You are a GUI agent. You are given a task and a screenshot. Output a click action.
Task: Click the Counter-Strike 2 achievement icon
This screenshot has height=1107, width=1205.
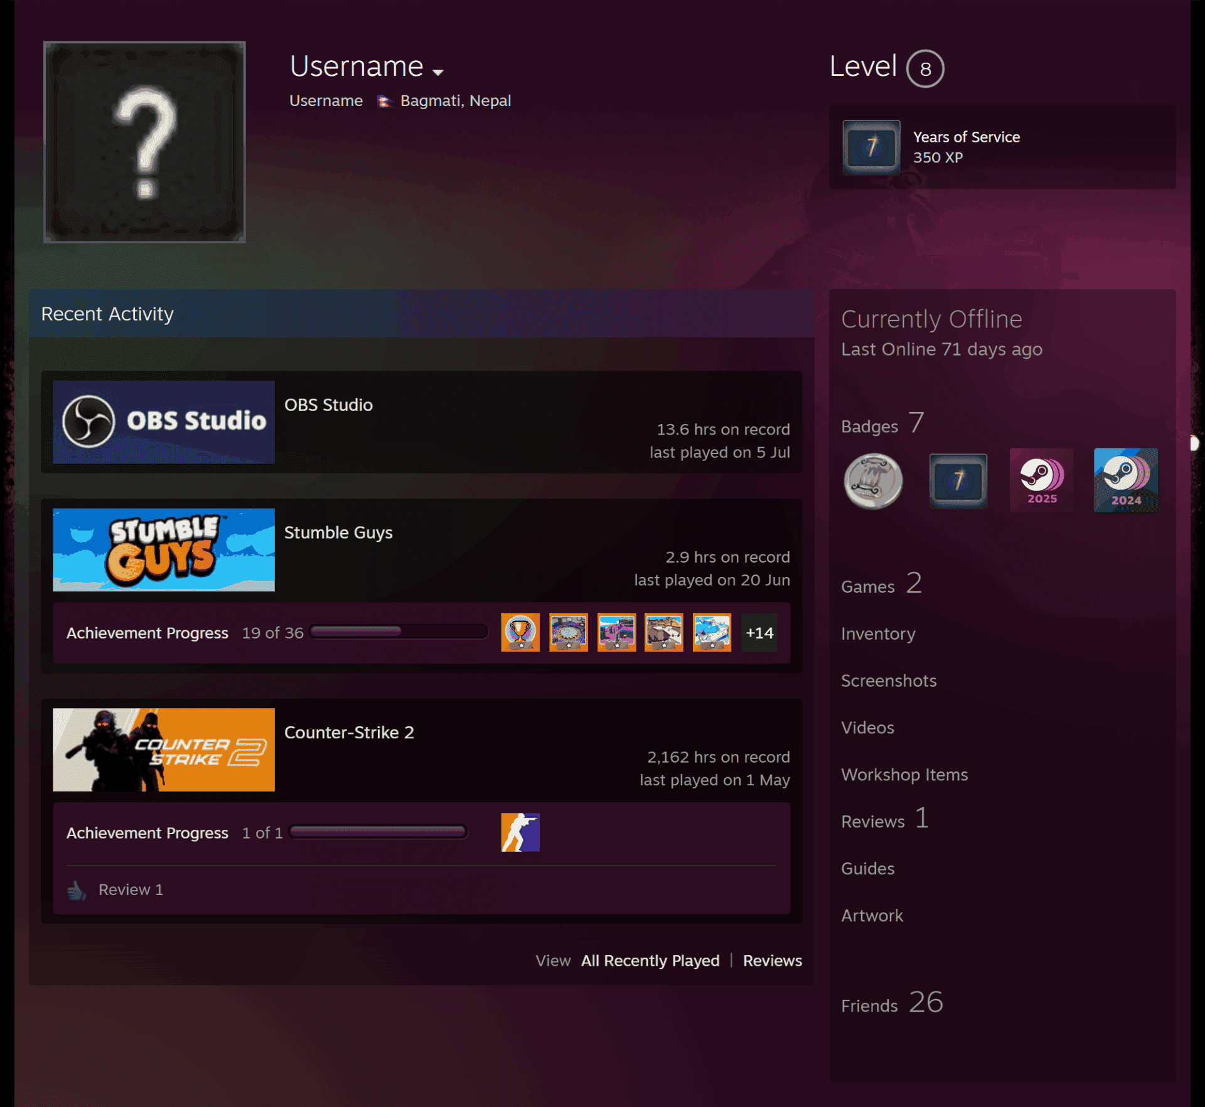(520, 832)
